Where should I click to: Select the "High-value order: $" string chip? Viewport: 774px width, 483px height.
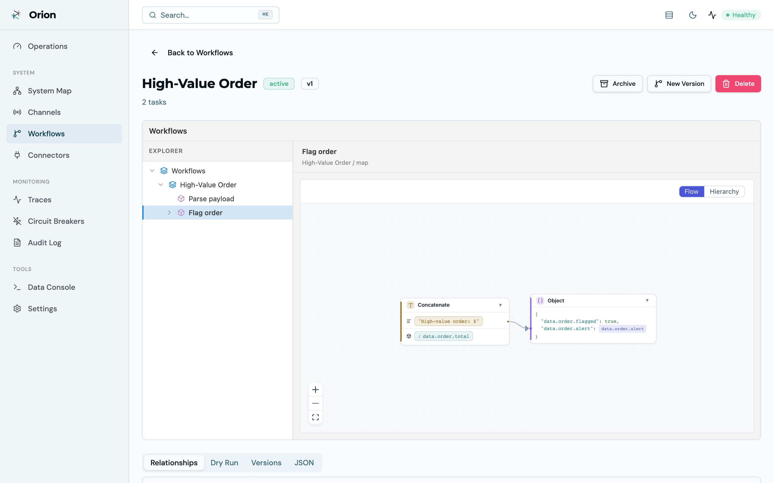coord(448,321)
